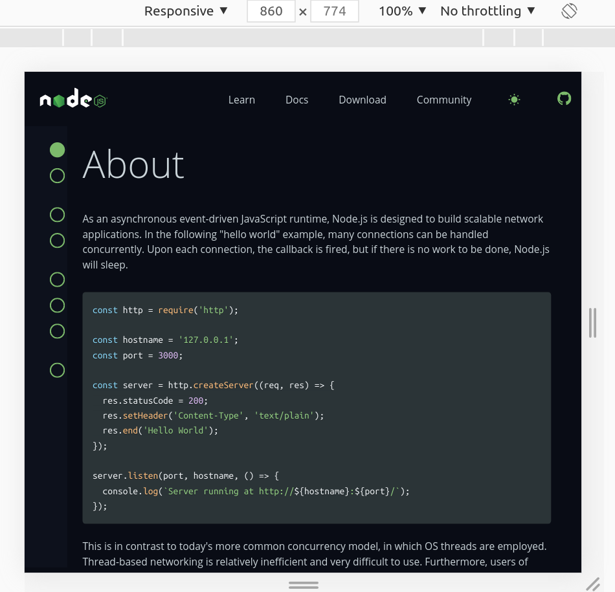
Task: Click the code line "res.end('Hello World');"
Action: point(160,430)
